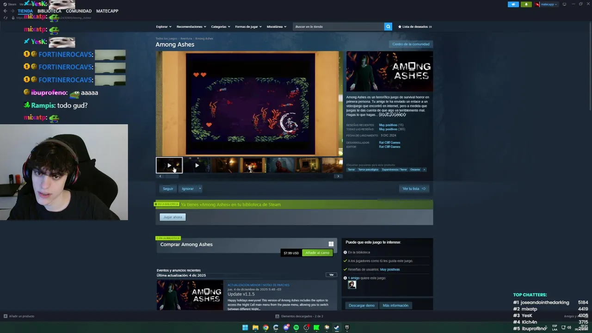592x333 pixels.
Task: Go to the COMUNIDAD tab
Action: [79, 11]
